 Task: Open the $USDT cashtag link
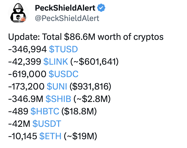click(47, 124)
